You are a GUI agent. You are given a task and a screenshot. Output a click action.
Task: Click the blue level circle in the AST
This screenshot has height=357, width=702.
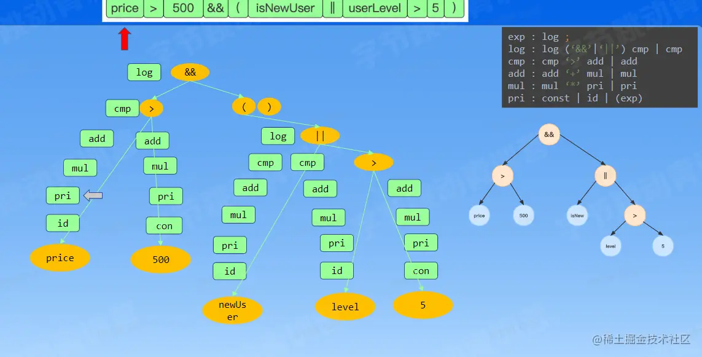610,246
